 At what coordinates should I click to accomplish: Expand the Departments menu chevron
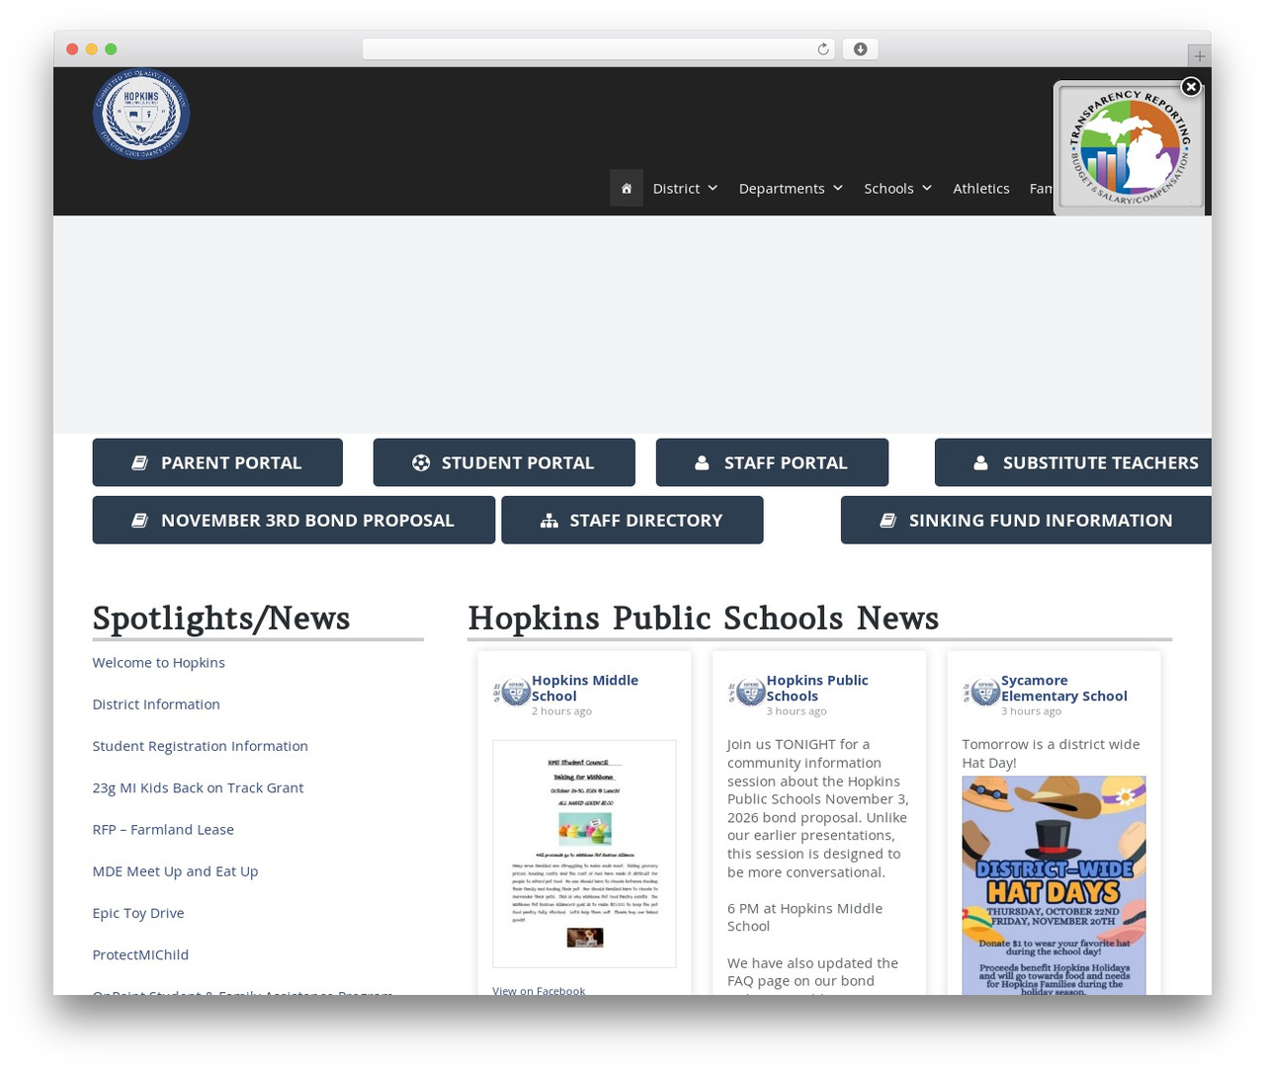click(x=837, y=188)
